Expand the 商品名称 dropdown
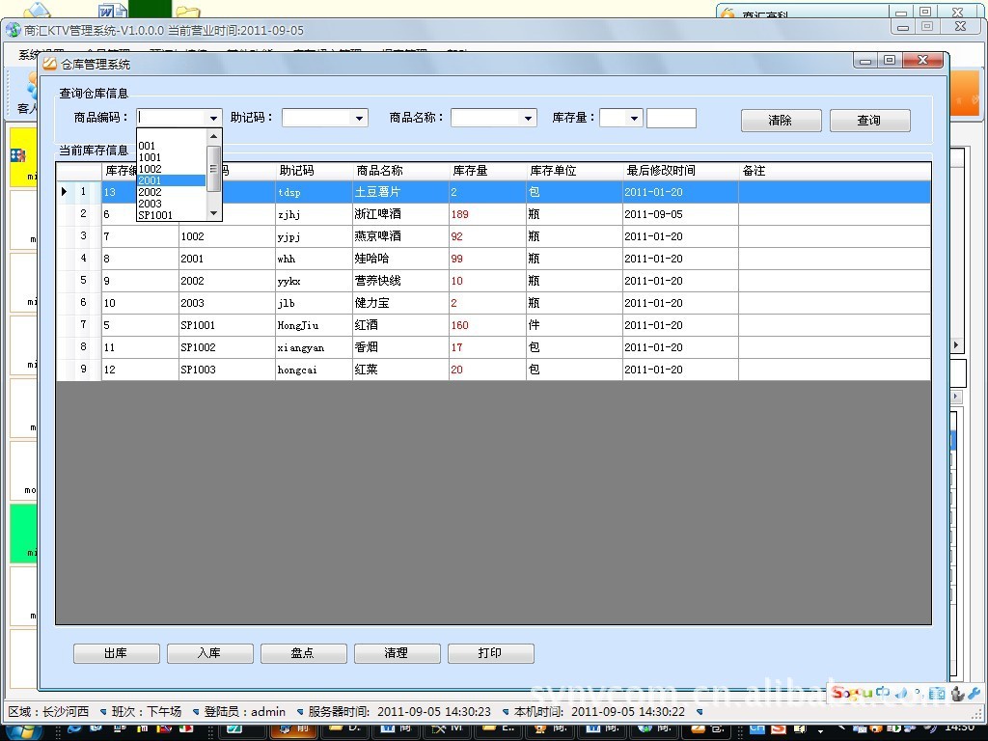Viewport: 988px width, 741px height. tap(528, 119)
